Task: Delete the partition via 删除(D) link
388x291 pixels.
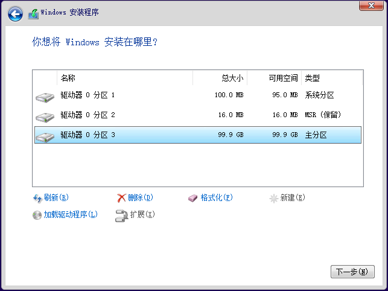Action: (141, 197)
